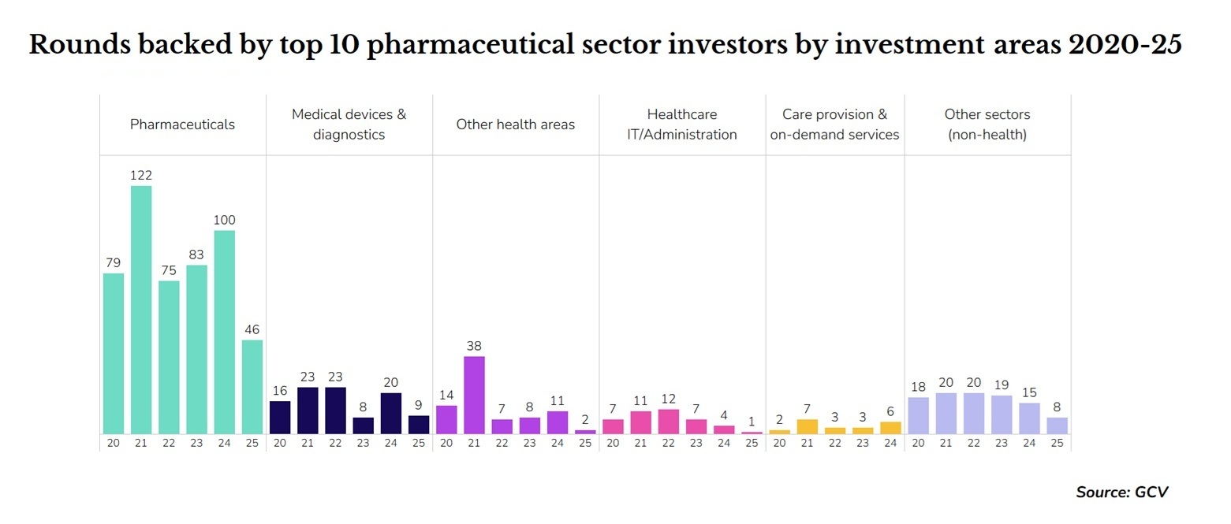1231x524 pixels.
Task: Click the 2020 Pharmaceuticals bar valued 79
Action: click(114, 354)
